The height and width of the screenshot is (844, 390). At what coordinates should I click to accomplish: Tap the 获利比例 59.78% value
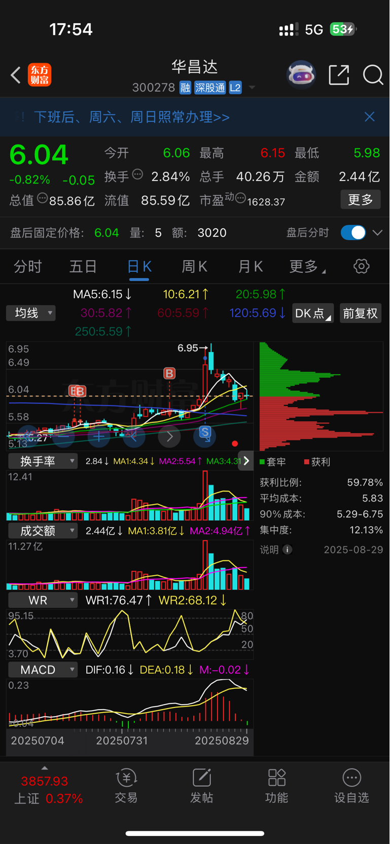pos(365,482)
